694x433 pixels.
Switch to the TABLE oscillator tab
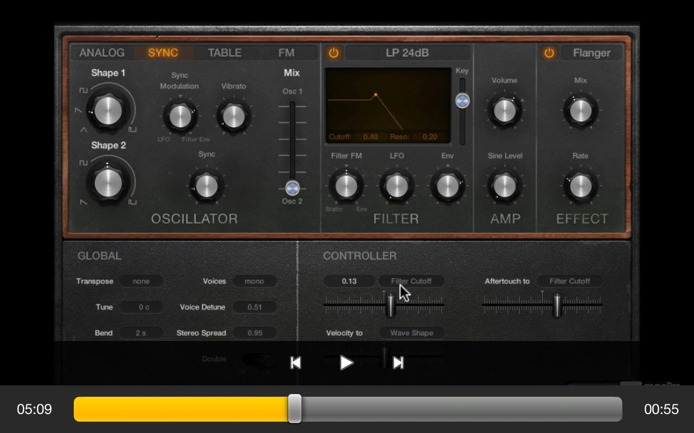click(224, 53)
